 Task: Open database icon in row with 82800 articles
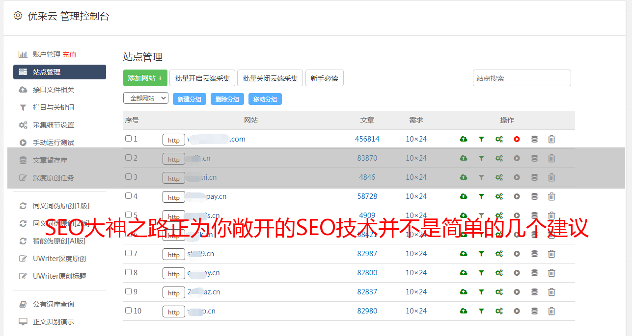point(534,273)
